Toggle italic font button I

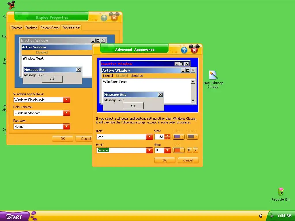[x=196, y=150]
